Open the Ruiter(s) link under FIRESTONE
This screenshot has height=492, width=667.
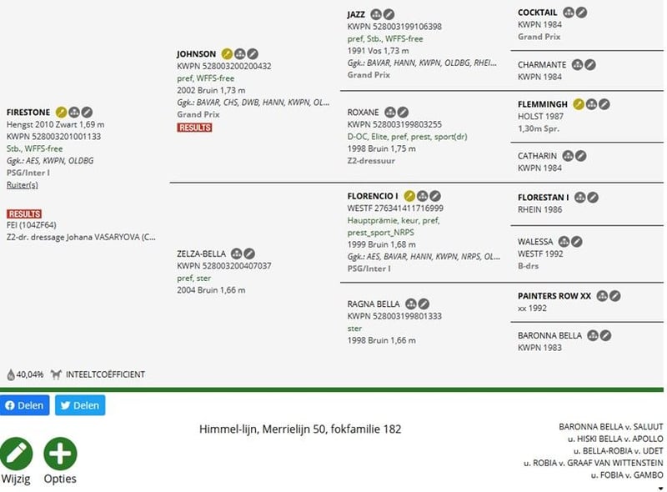[23, 184]
